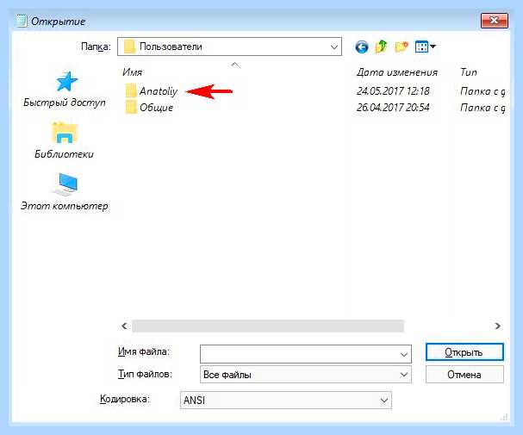This screenshot has height=435, width=523.
Task: Open the Тип файлов dropdown
Action: click(306, 375)
